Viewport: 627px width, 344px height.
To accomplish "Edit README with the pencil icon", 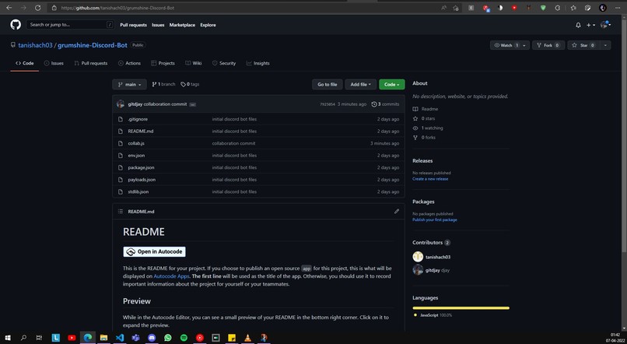I will tap(397, 211).
